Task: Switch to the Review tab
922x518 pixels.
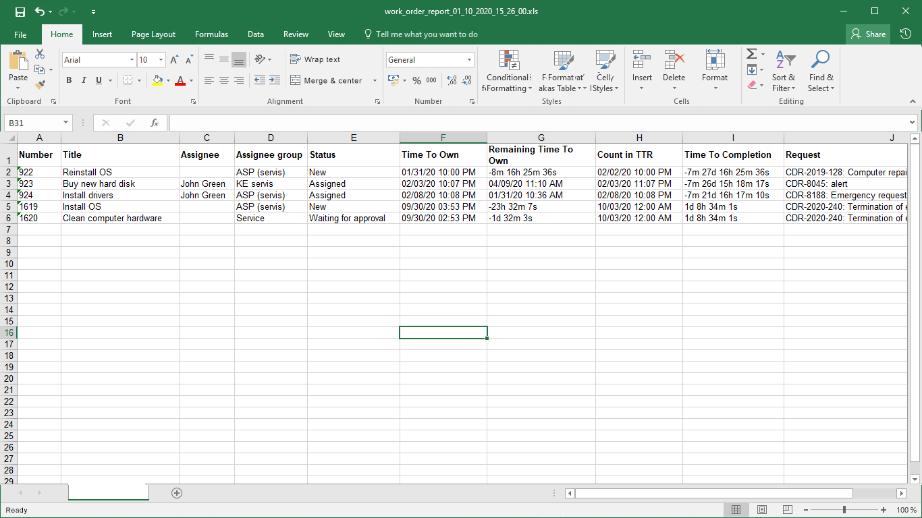Action: coord(296,34)
